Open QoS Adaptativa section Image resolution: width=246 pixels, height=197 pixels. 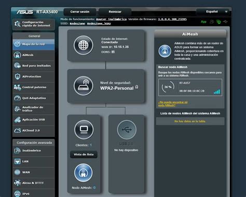tap(34, 98)
